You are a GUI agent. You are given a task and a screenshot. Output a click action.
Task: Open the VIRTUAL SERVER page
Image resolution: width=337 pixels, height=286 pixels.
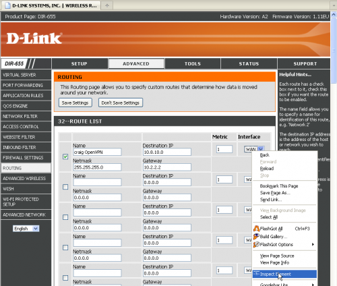26,75
